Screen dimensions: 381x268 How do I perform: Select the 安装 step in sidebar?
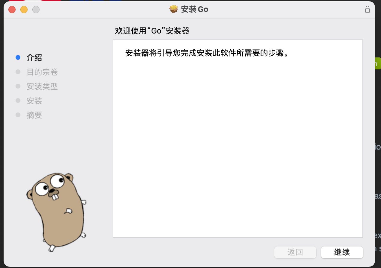click(x=34, y=100)
